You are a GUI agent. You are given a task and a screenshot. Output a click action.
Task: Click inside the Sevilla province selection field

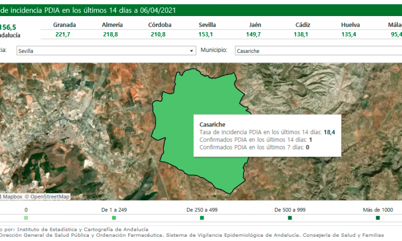click(102, 51)
